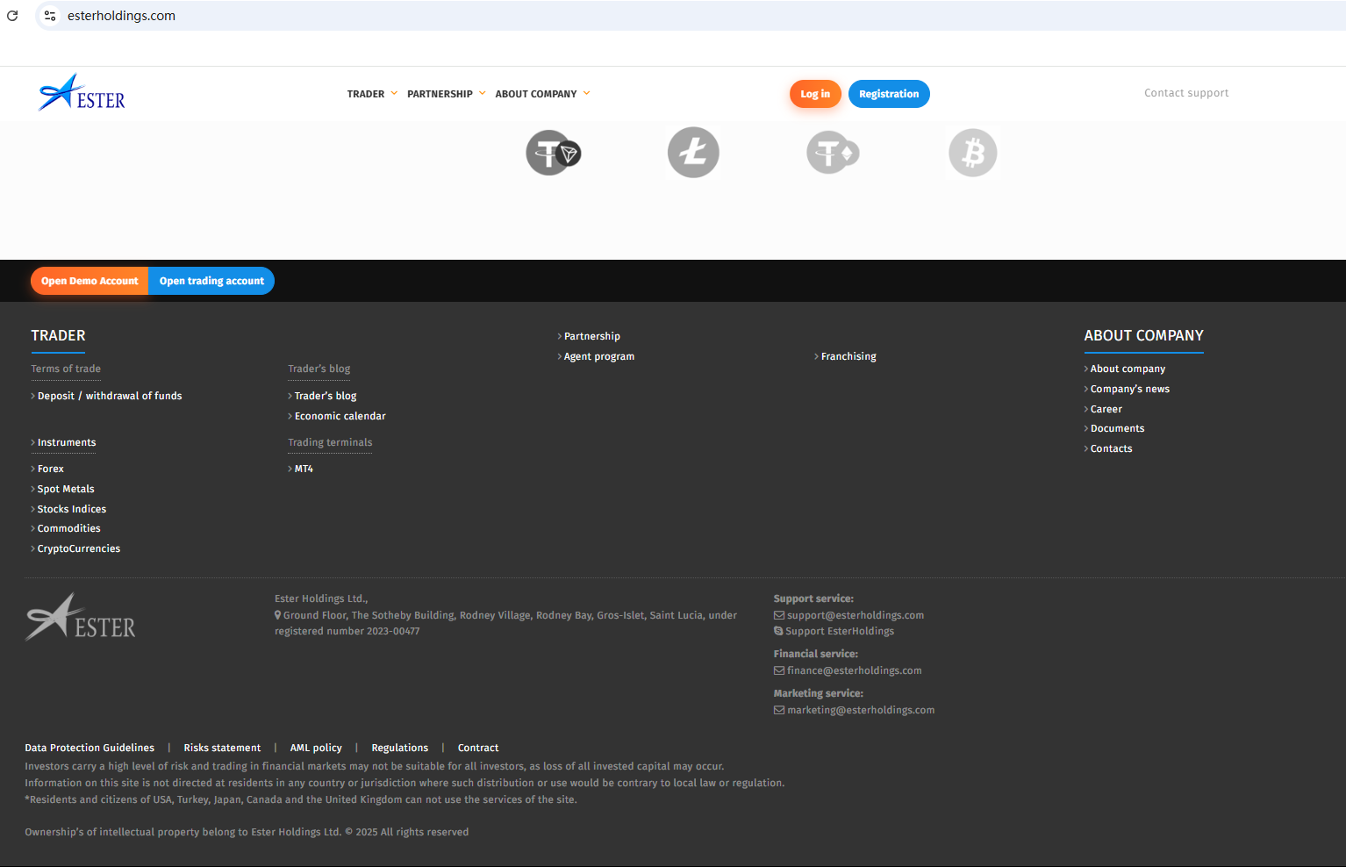This screenshot has height=867, width=1346.
Task: Open the Contact support link
Action: [1185, 93]
